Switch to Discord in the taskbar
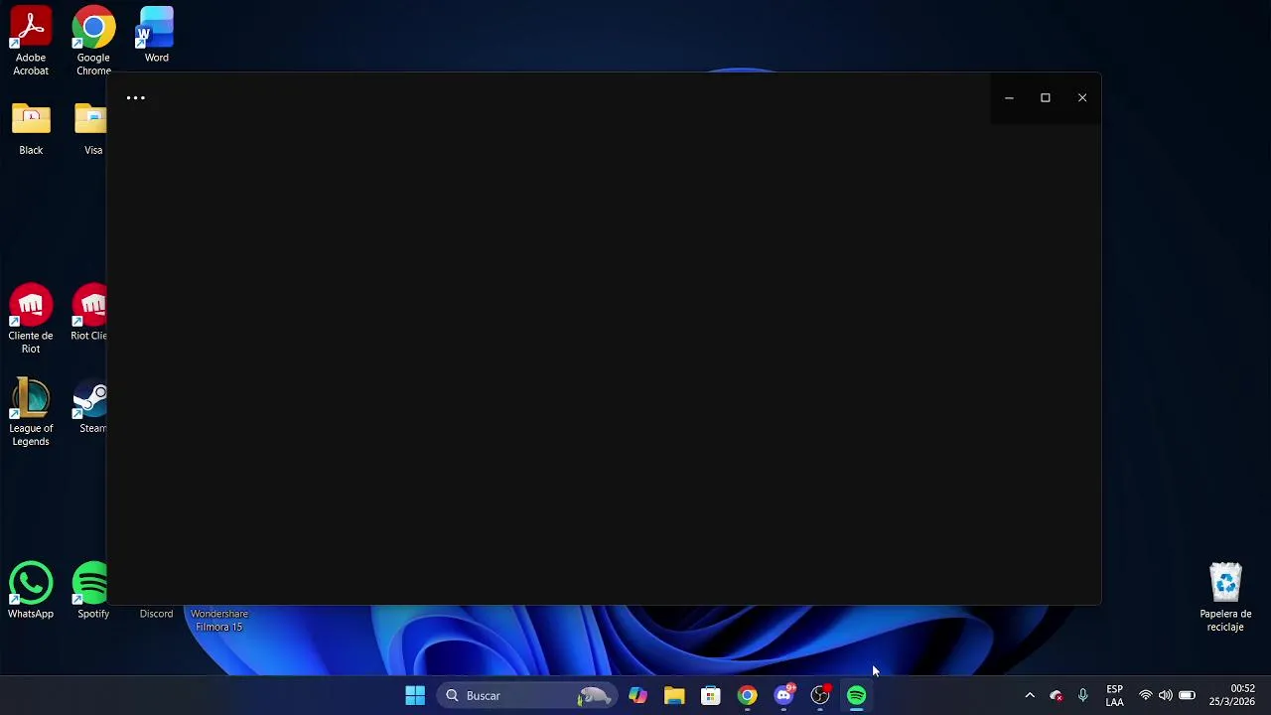 point(784,696)
